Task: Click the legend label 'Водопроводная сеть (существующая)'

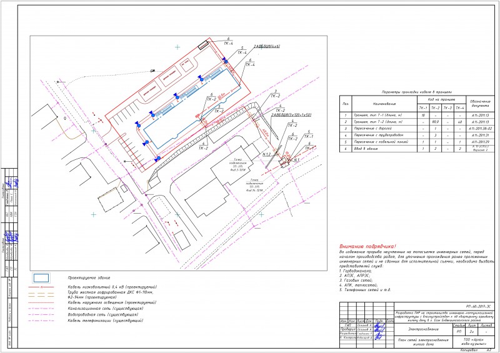Action: click(x=103, y=314)
